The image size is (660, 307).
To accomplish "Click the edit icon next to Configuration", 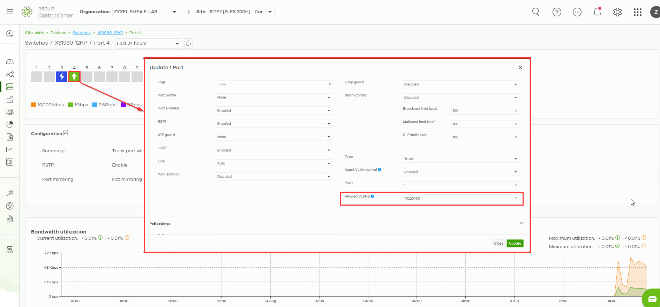I will (66, 133).
